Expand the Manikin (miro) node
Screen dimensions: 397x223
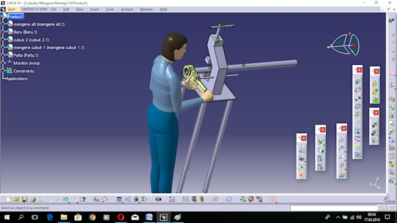(3, 63)
